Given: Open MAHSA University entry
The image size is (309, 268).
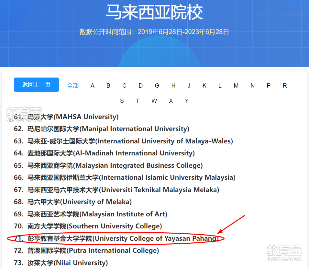Looking at the screenshot, I should 66,117.
